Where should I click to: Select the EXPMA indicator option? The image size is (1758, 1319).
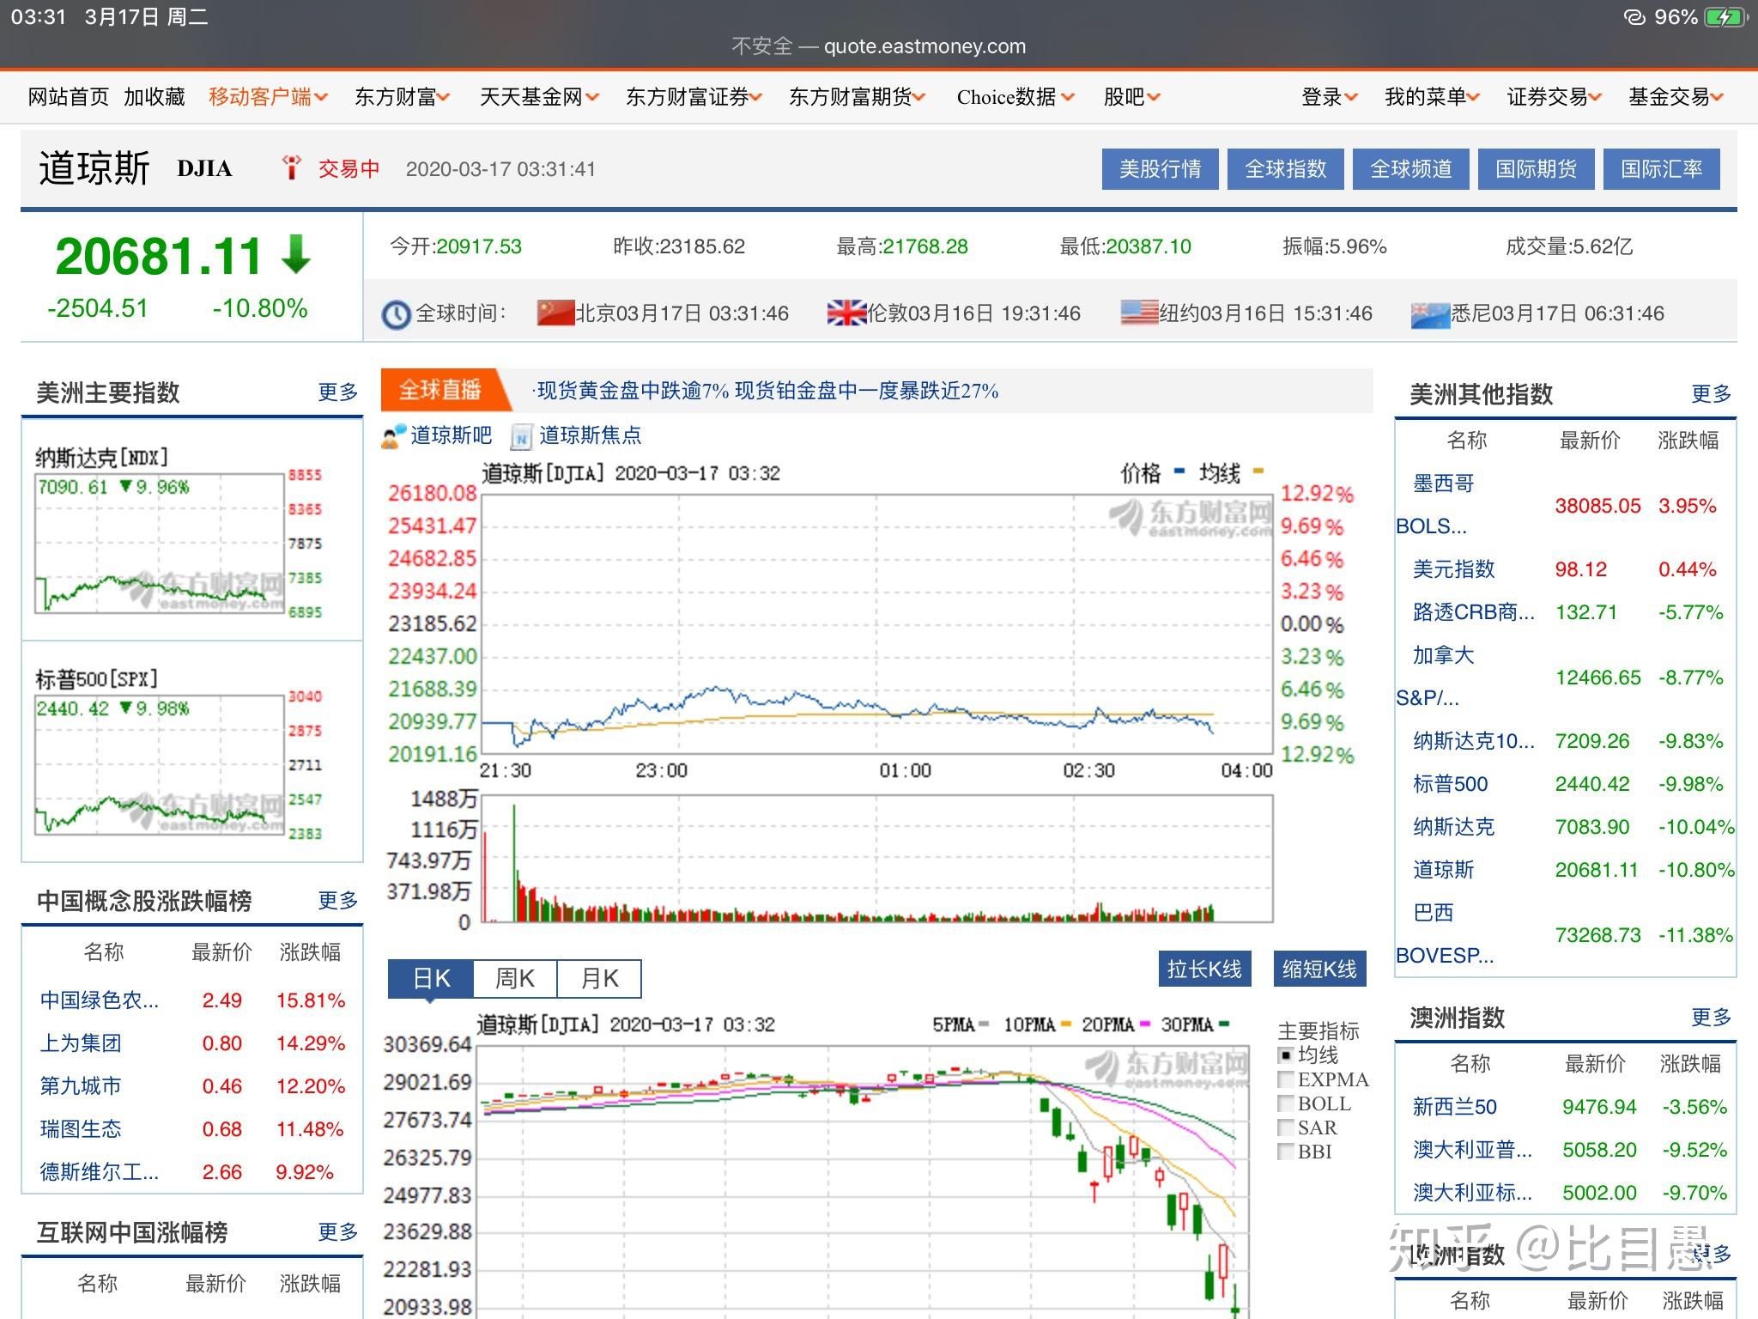coord(1285,1079)
